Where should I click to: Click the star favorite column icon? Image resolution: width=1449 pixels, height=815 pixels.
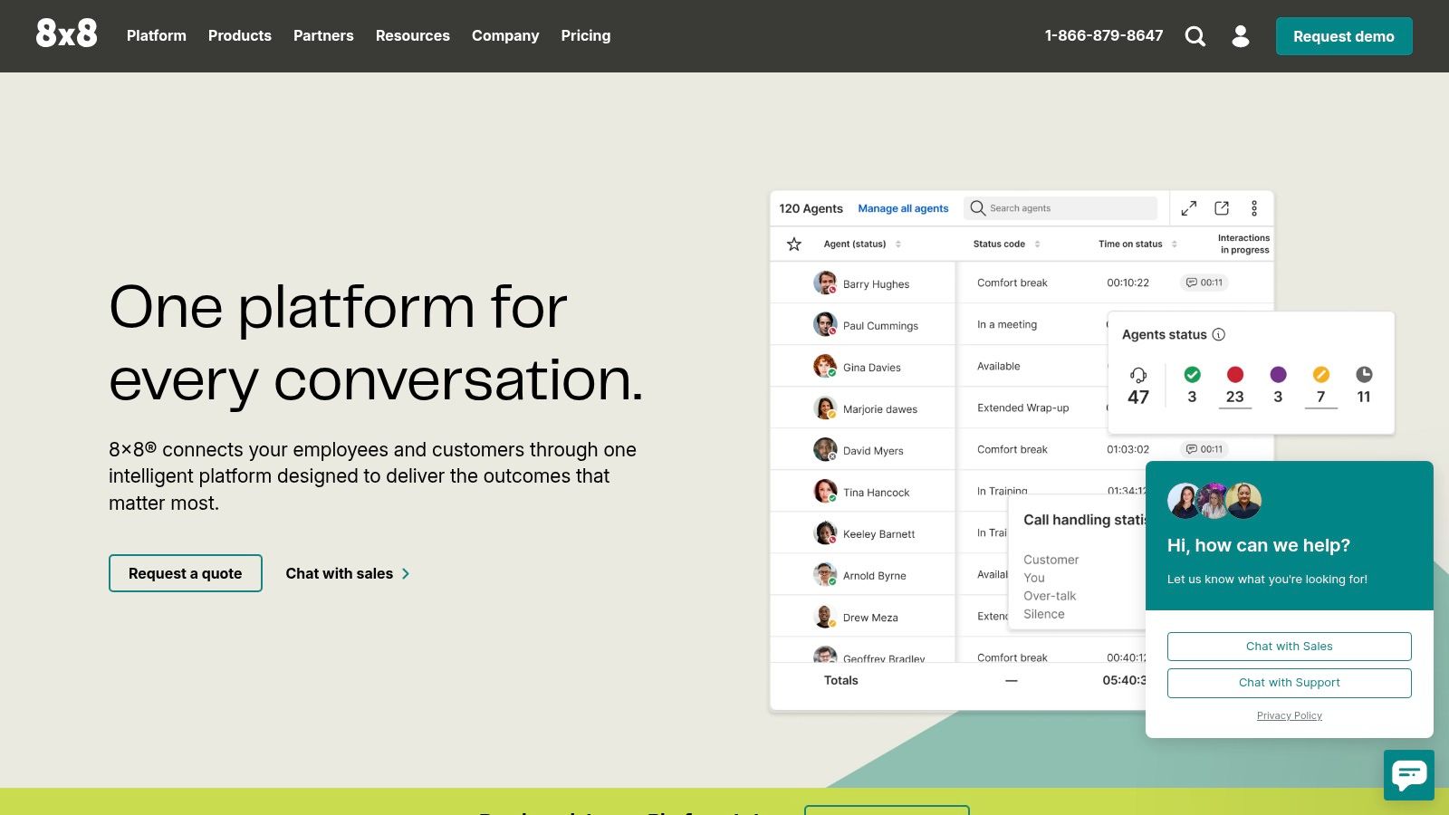(x=794, y=244)
